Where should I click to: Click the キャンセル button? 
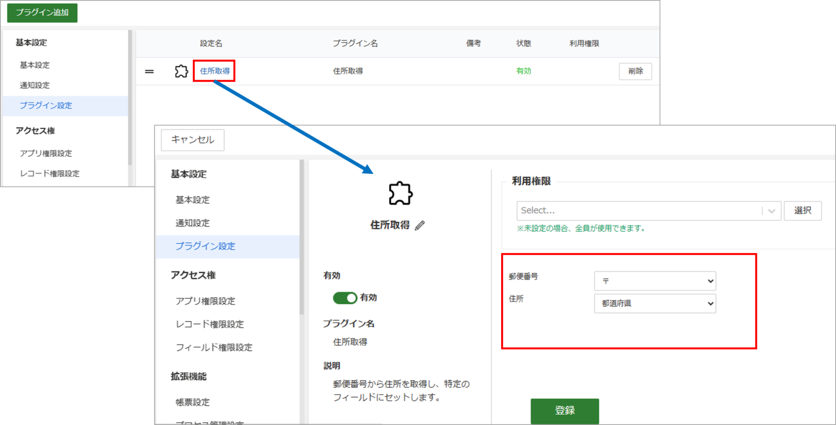tap(192, 140)
